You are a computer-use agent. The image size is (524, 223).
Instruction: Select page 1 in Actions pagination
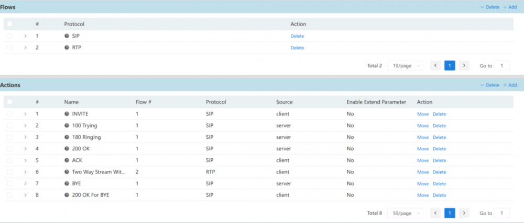click(450, 213)
